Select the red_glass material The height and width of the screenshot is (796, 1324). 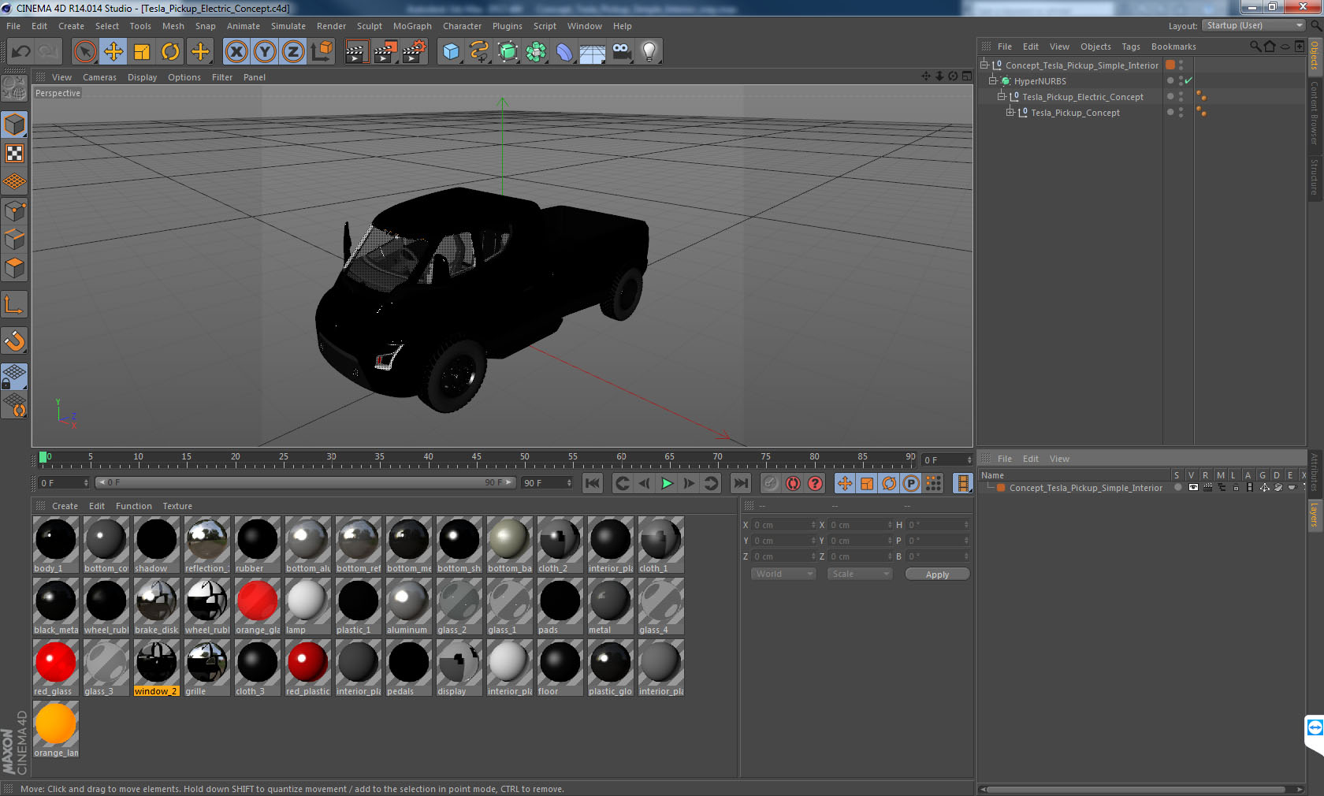click(55, 667)
